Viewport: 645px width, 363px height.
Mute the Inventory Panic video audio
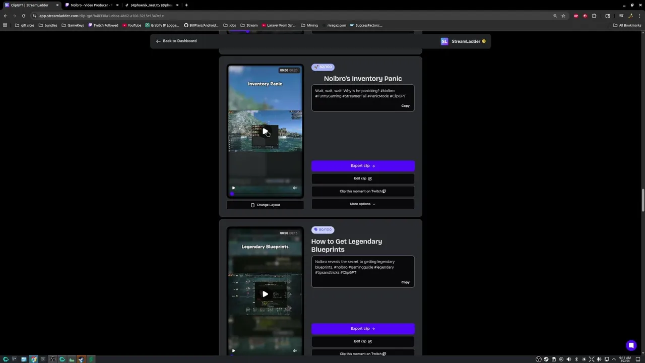[x=295, y=188]
